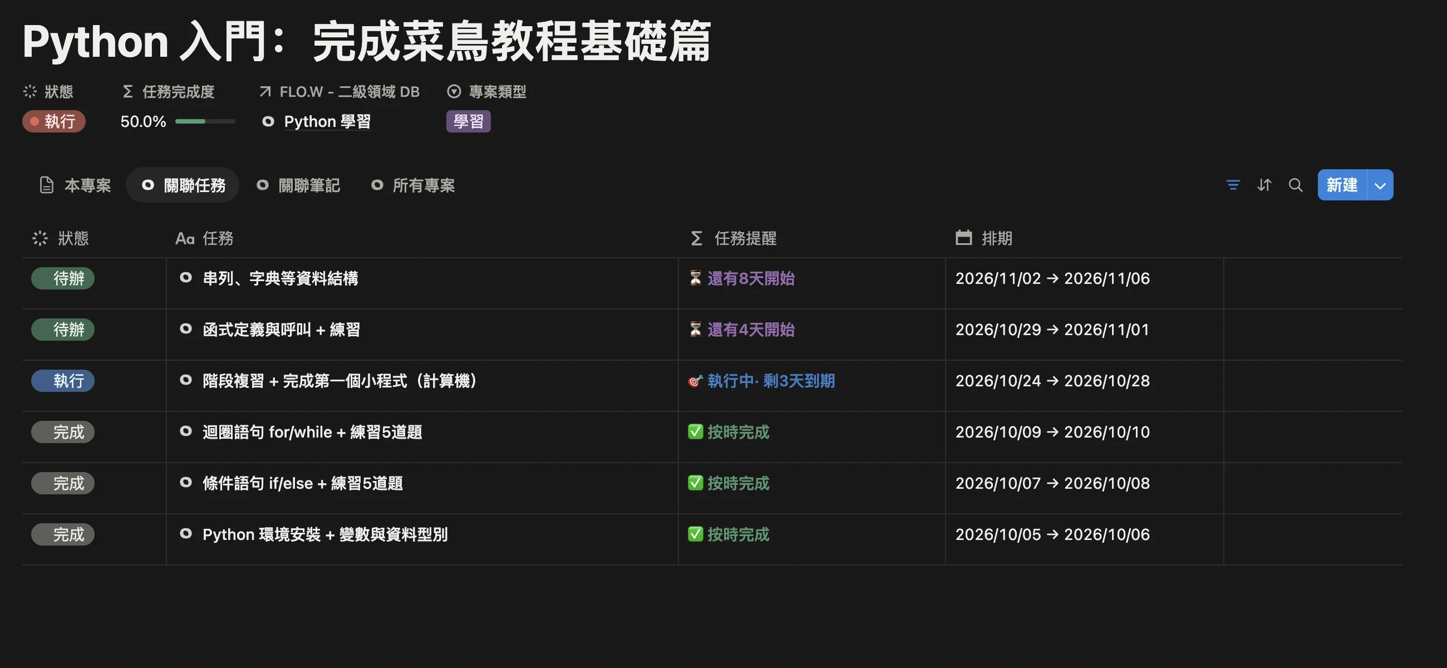
Task: Open the sort arrows icon
Action: (x=1264, y=185)
